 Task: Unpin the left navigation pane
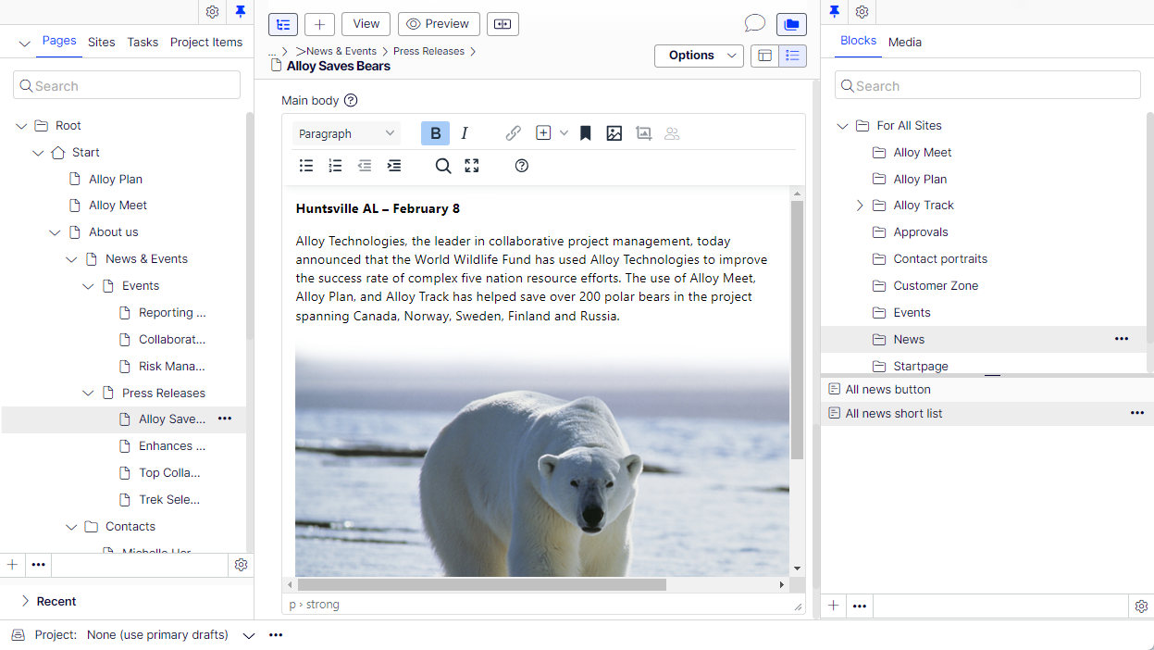click(241, 12)
